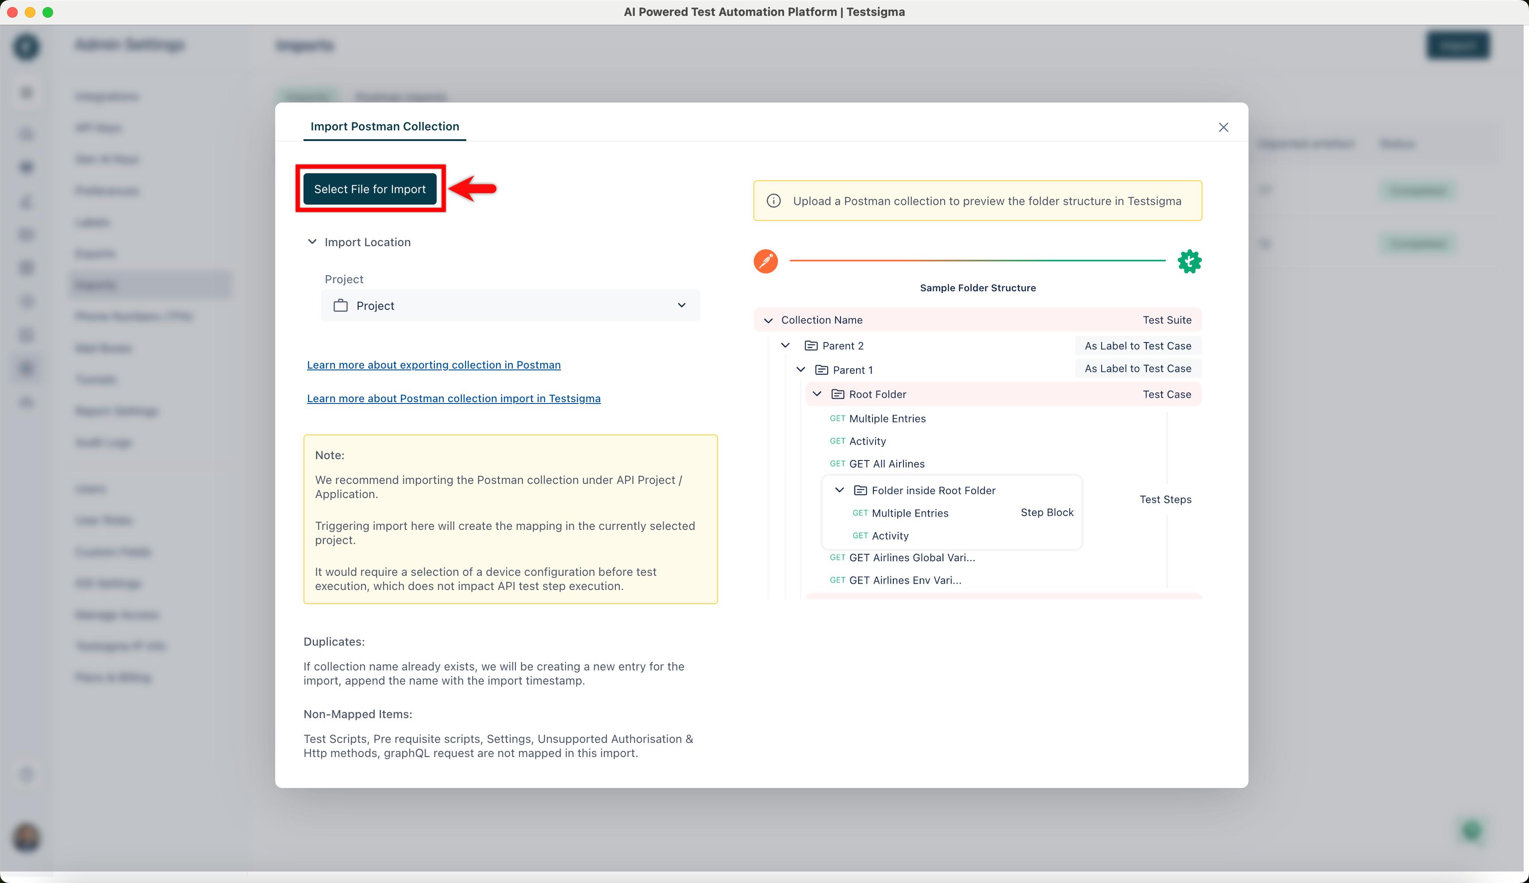This screenshot has height=883, width=1529.
Task: Click the Import button in background page
Action: tap(1457, 46)
